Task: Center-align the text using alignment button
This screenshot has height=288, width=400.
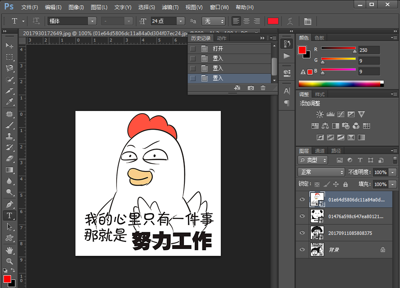Action: (x=246, y=21)
